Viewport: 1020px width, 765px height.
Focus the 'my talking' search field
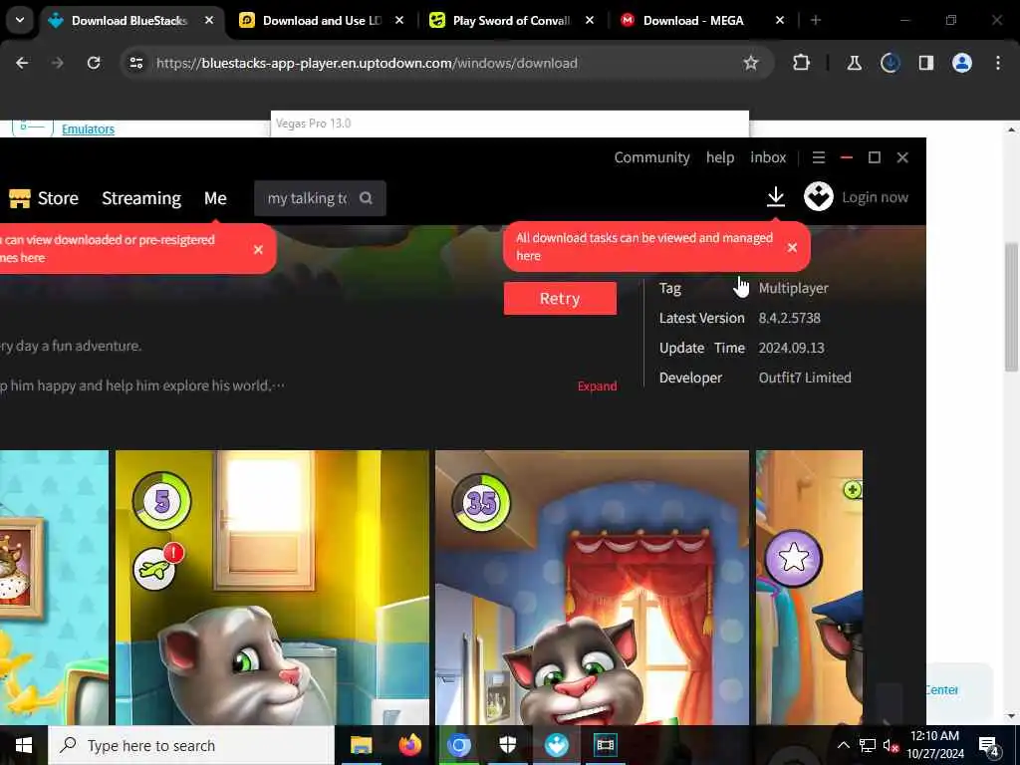308,198
